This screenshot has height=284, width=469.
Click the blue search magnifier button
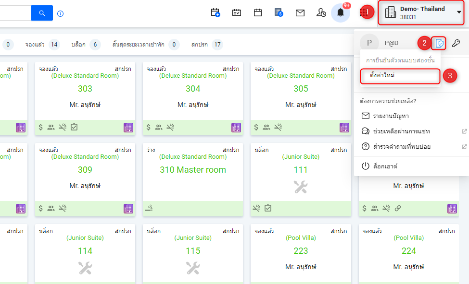coord(42,13)
